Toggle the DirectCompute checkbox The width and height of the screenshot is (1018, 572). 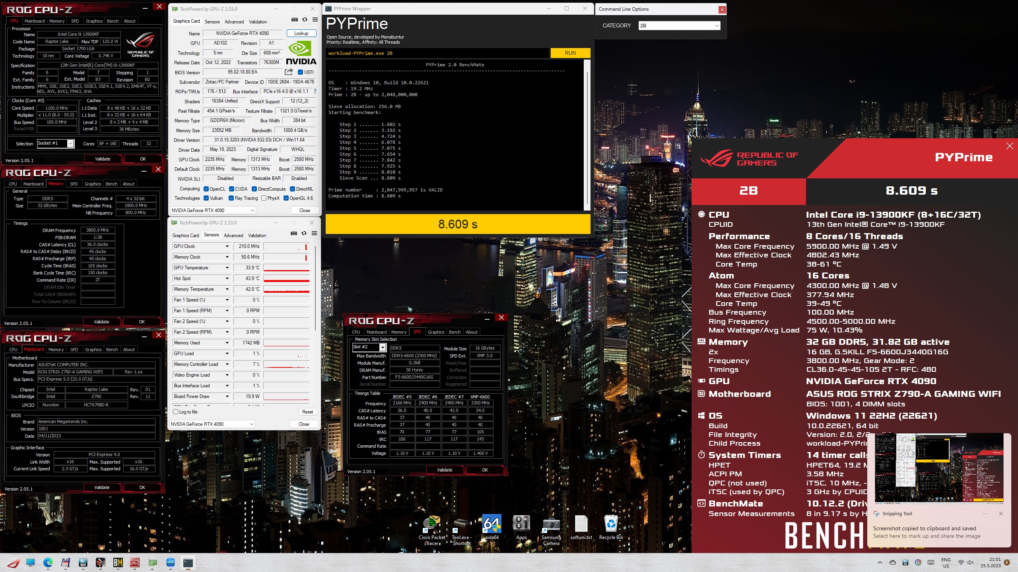pos(254,189)
